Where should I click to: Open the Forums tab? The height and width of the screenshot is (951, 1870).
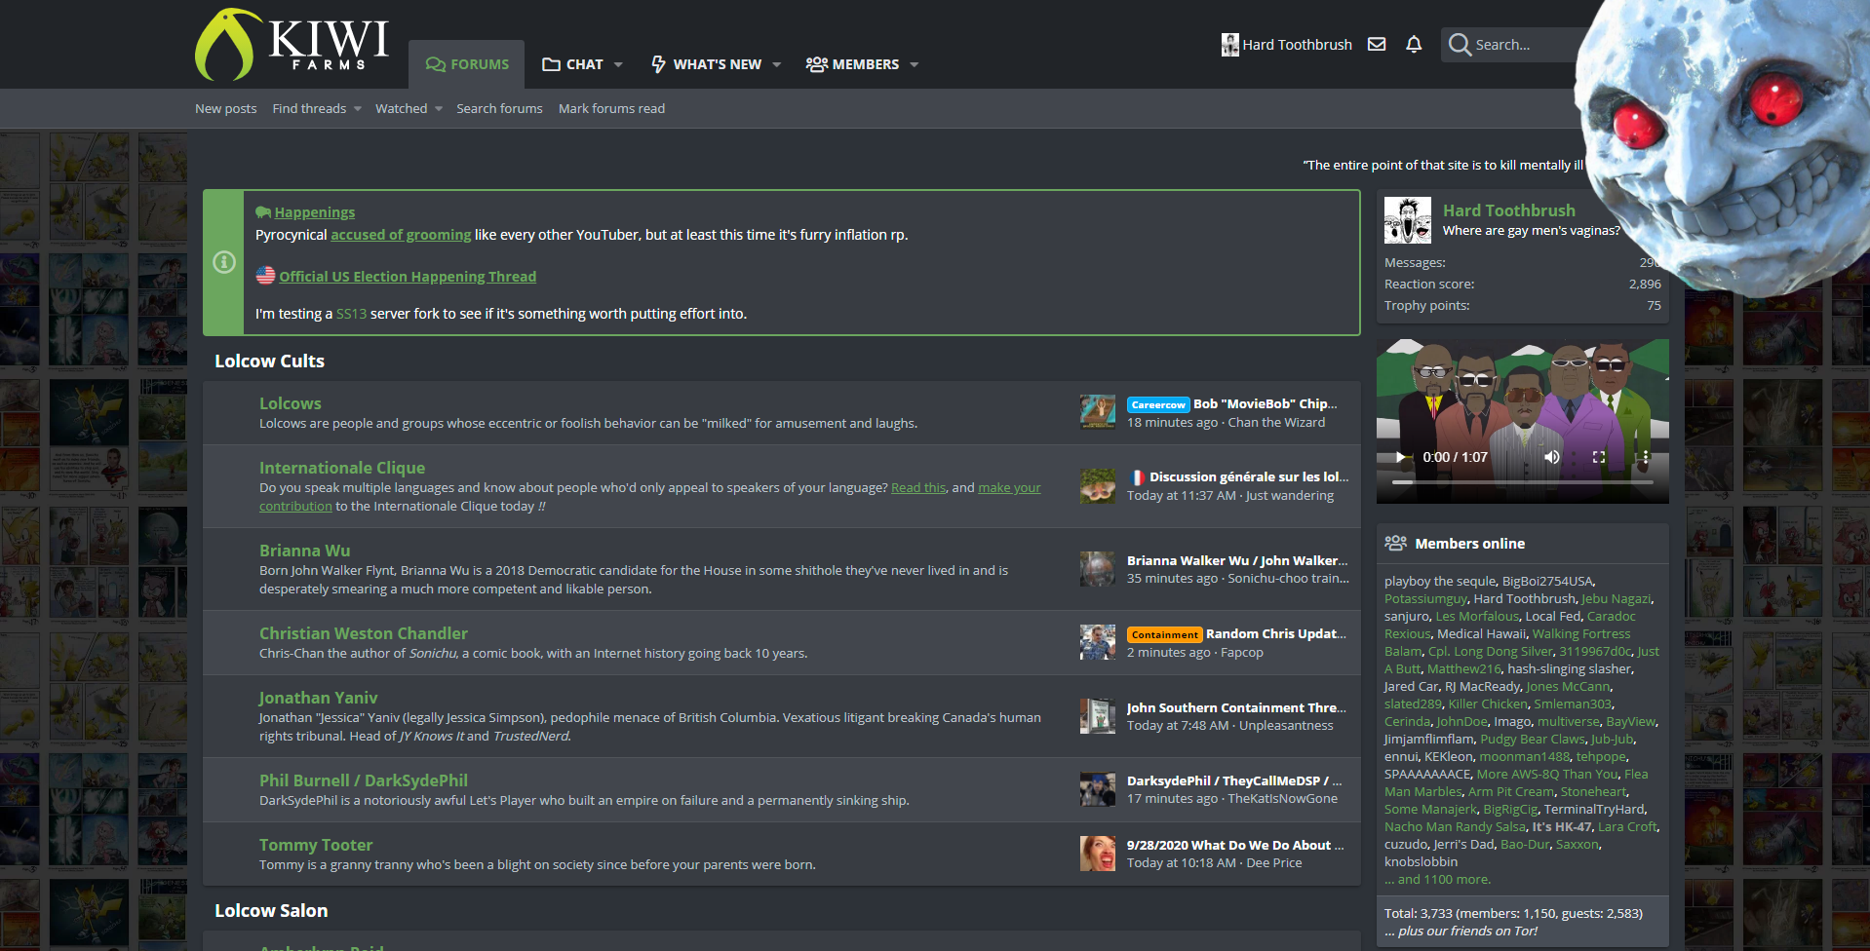tap(467, 64)
